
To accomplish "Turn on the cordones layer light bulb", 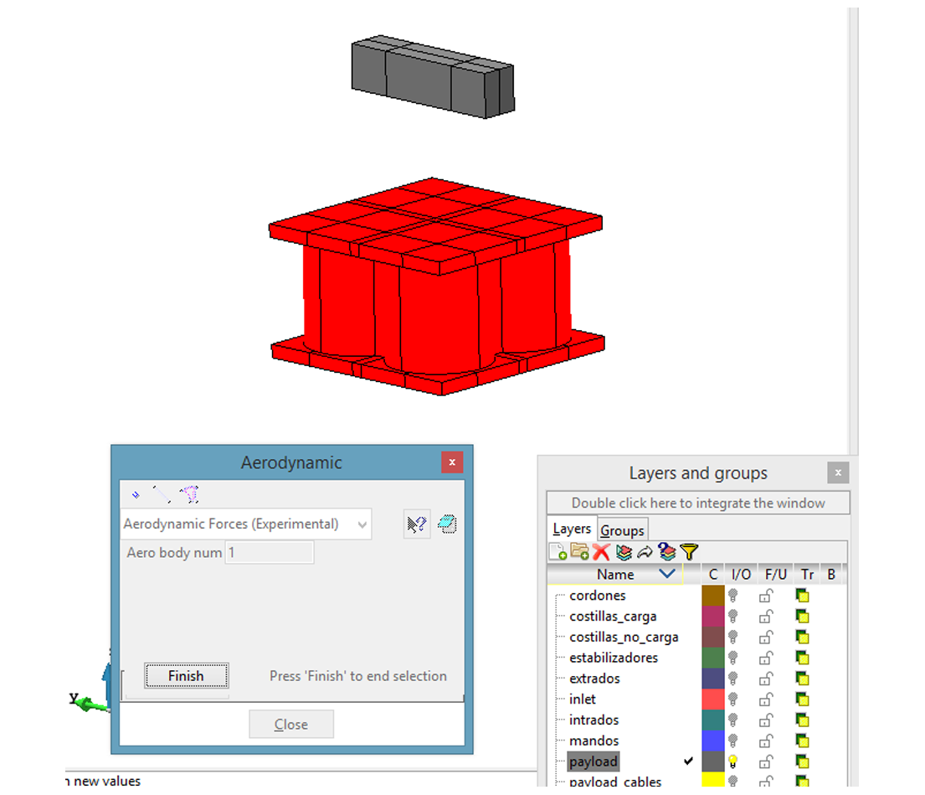I will tap(732, 596).
